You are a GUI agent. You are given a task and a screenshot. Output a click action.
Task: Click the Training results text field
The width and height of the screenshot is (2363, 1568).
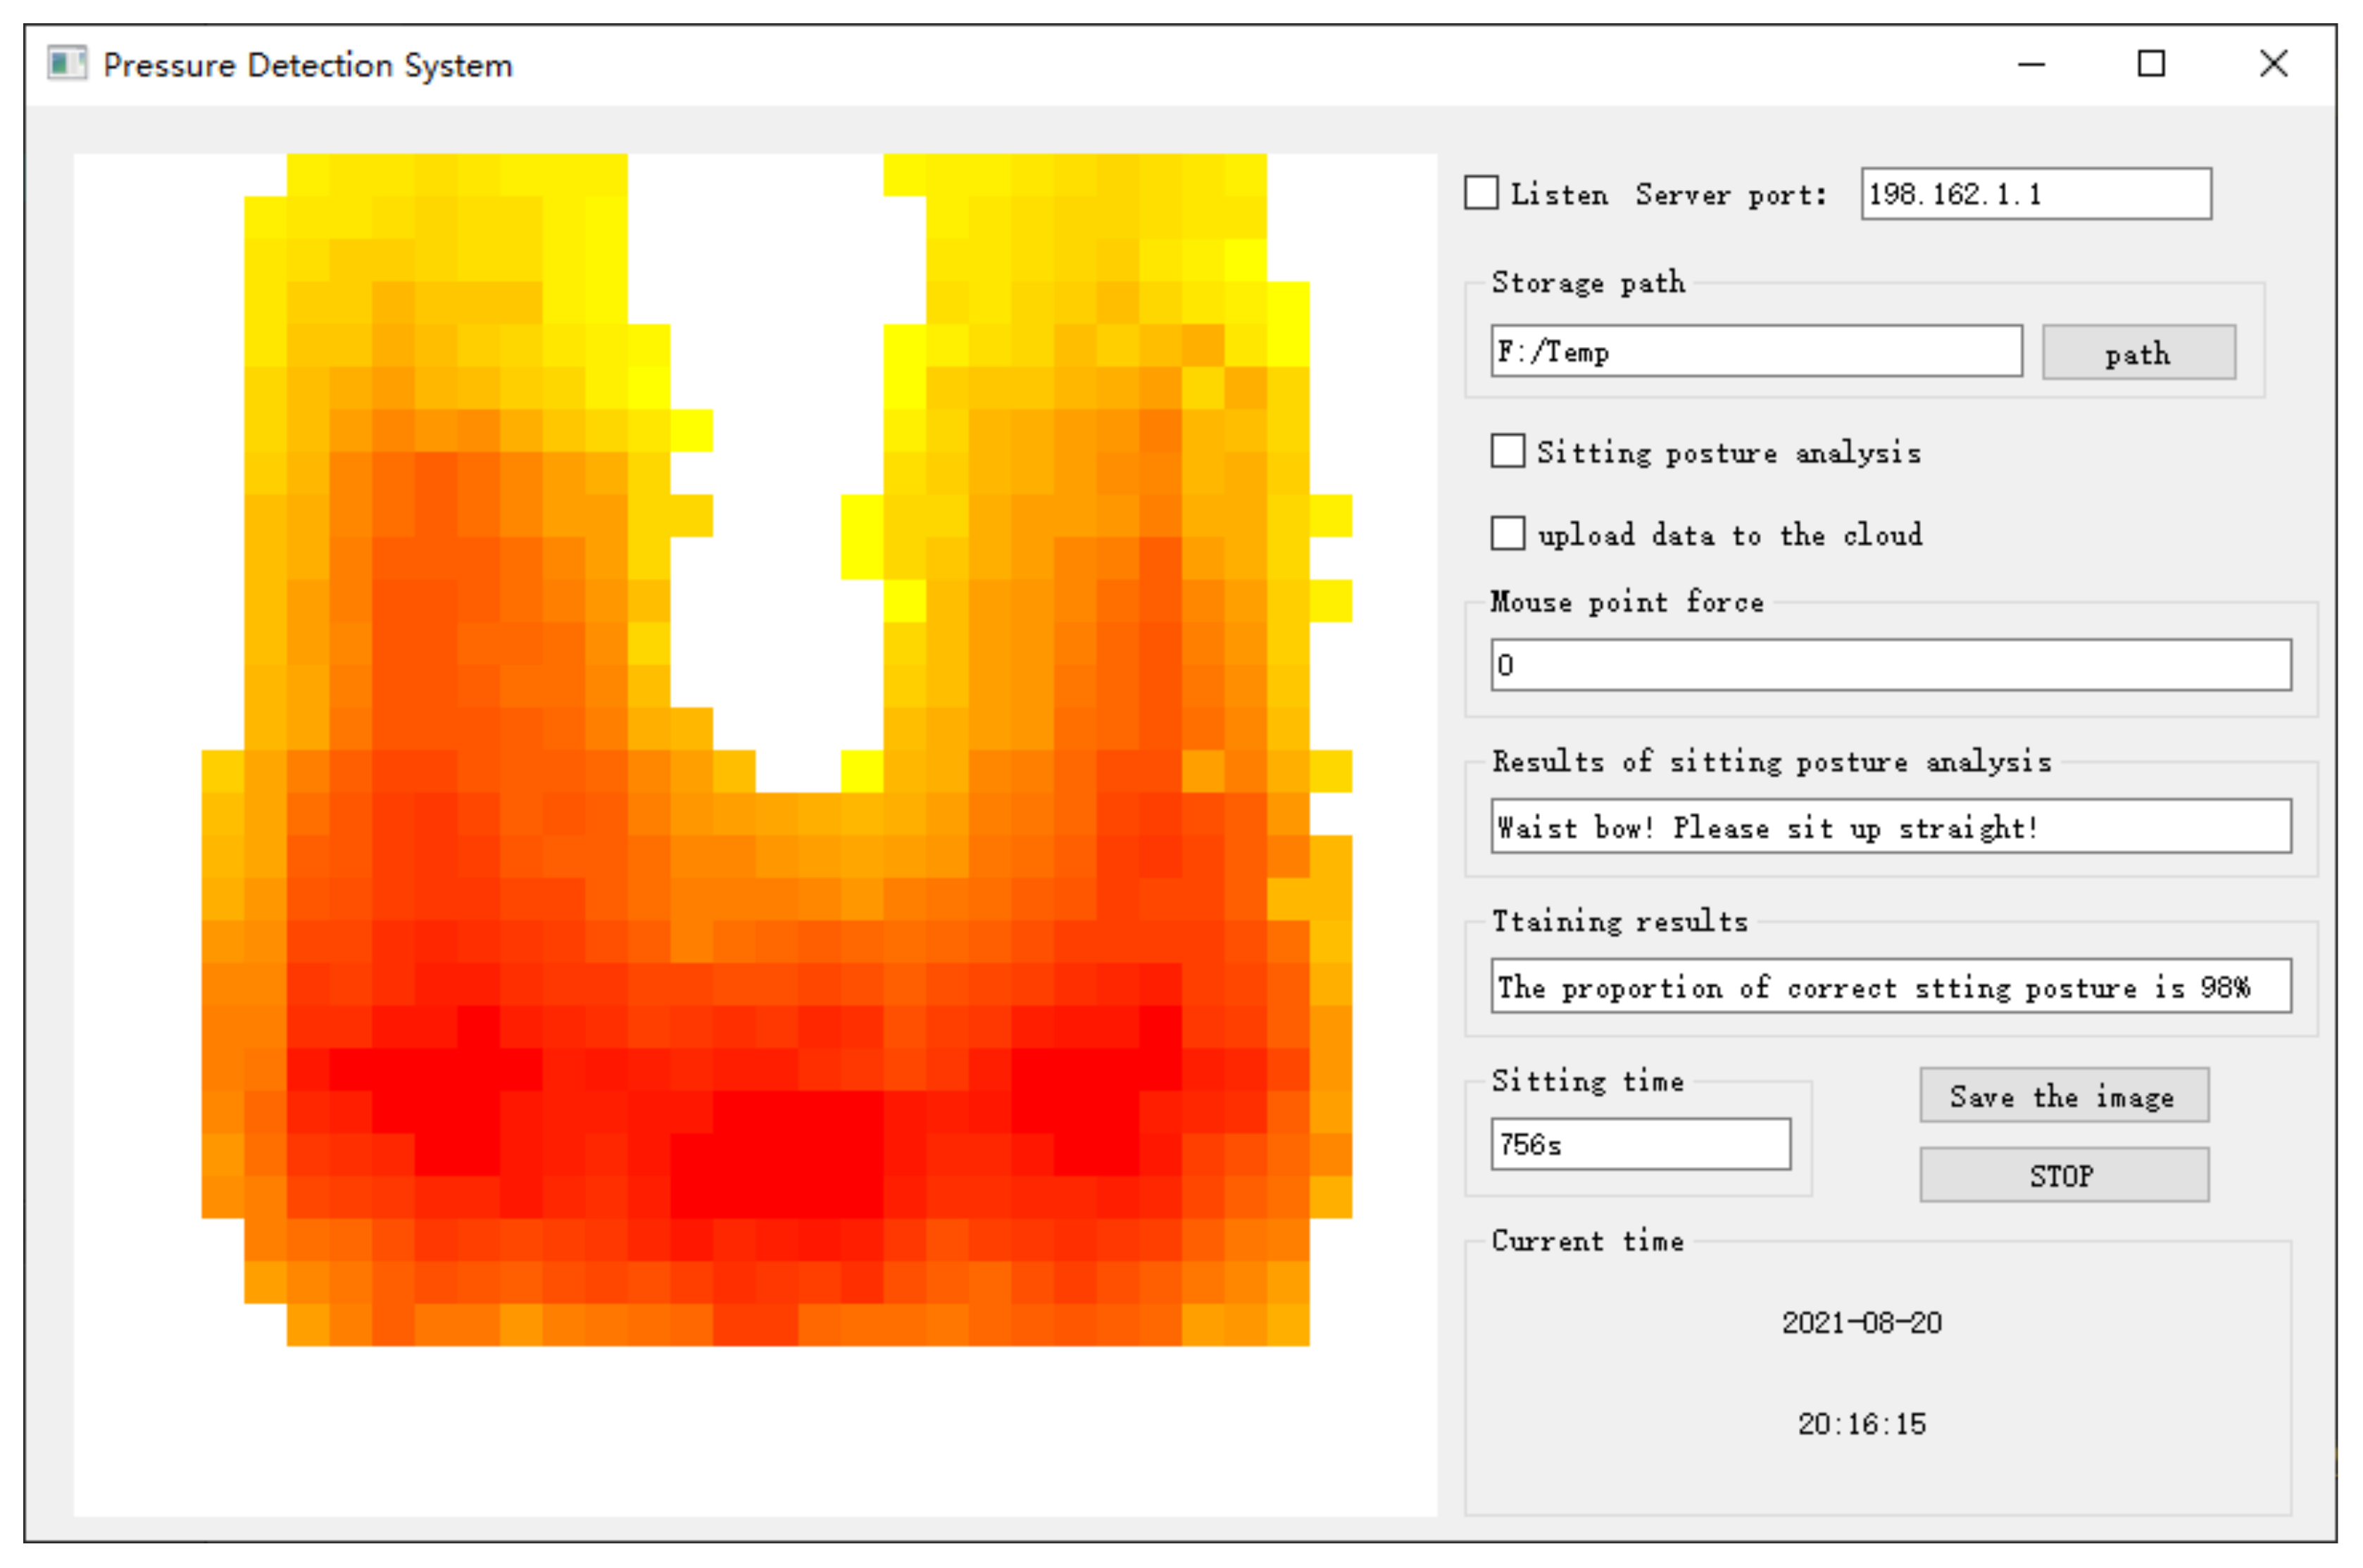coord(1890,986)
